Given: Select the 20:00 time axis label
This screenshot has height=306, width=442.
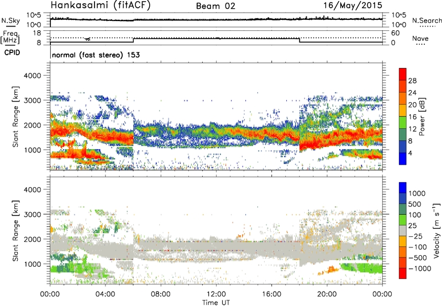Looking at the screenshot, I should (327, 294).
